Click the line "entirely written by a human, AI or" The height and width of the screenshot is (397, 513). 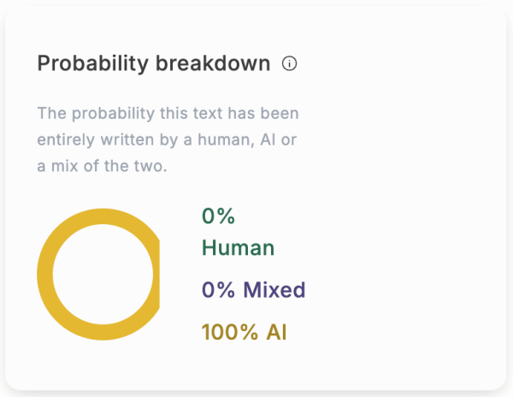click(168, 139)
